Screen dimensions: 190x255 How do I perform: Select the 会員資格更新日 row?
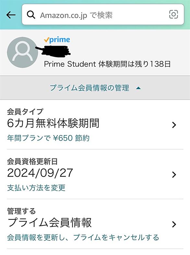click(x=95, y=174)
